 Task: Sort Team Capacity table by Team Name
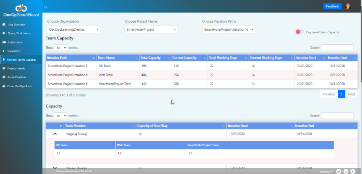tap(118, 58)
